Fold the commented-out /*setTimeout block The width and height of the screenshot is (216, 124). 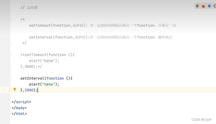coord(10,55)
